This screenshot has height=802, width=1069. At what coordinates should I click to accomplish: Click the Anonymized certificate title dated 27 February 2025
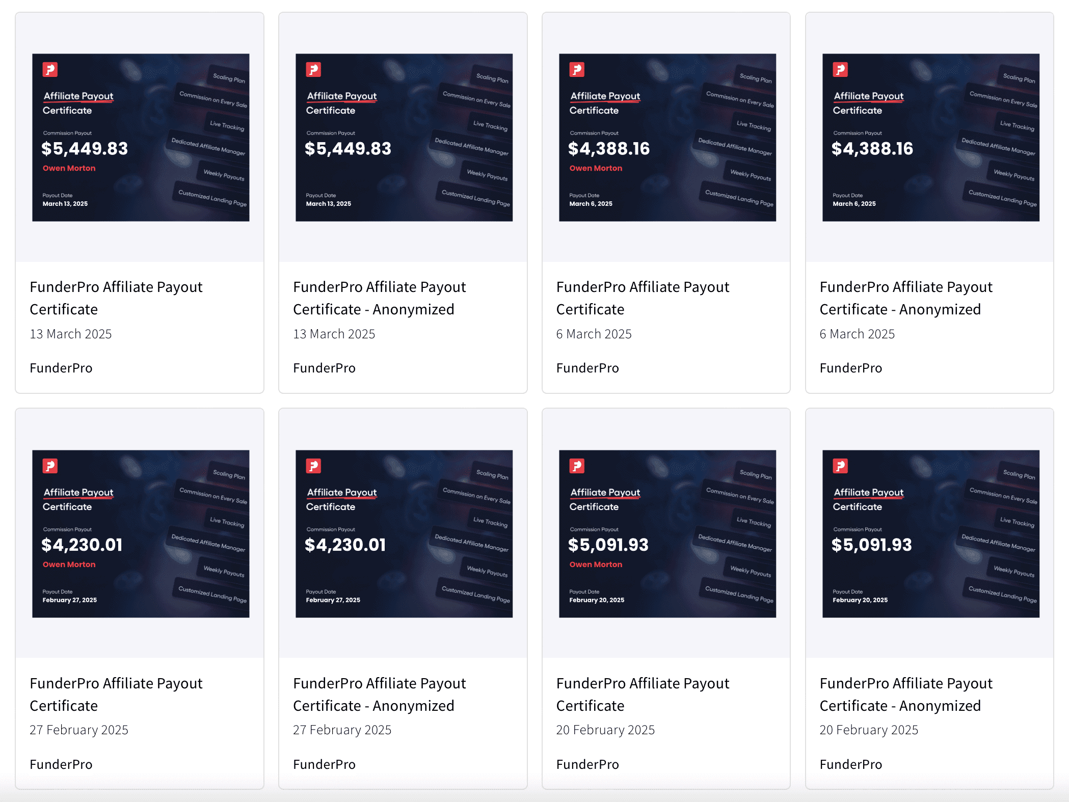coord(380,694)
